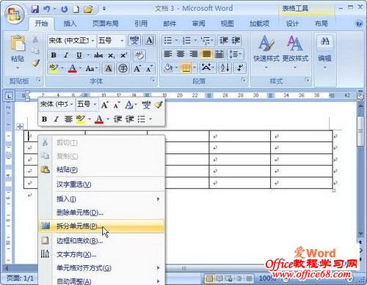367x285 pixels.
Task: Click Bold in floating mini toolbar
Action: (44, 119)
